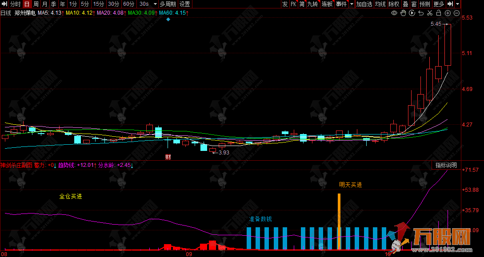The height and width of the screenshot is (257, 484).
Task: Expand the dropdown arrow next to 事件
Action: pyautogui.click(x=352, y=4)
